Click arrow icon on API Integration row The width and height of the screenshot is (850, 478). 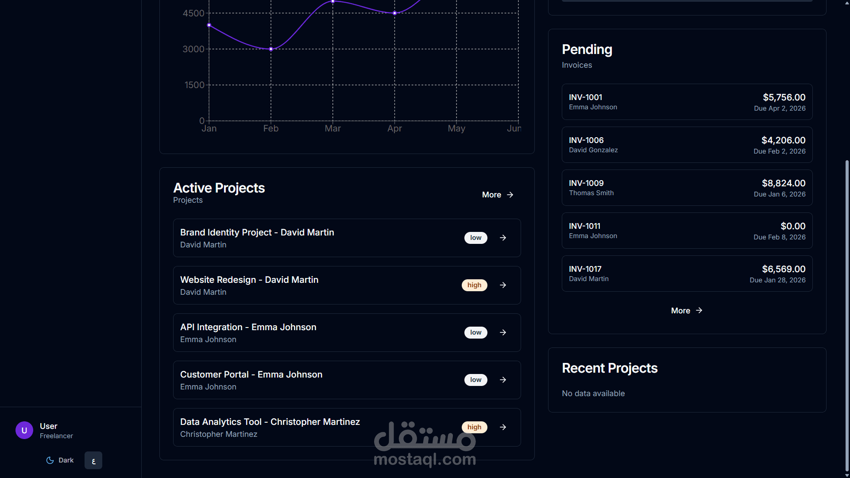(x=503, y=332)
